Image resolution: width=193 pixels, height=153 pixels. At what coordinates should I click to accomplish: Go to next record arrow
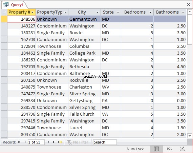(x=48, y=142)
